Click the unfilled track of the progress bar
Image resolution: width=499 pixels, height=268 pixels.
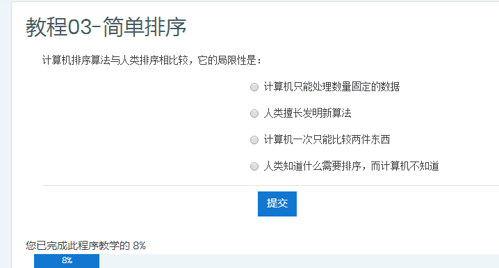(299, 261)
